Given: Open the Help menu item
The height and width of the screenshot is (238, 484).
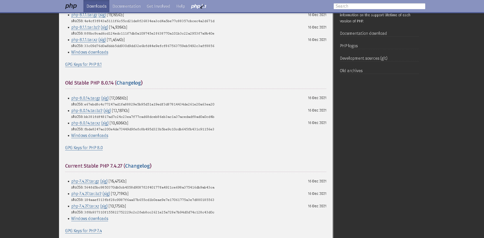Looking at the screenshot, I should pyautogui.click(x=181, y=6).
